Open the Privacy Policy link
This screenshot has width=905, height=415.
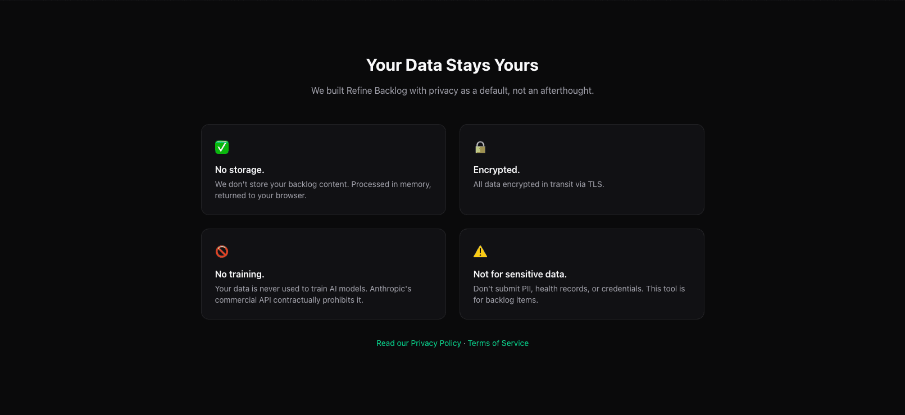tap(419, 343)
